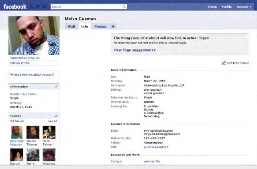Open David Tehrani's friend thumbnail
This screenshot has width=257, height=169.
point(49,132)
